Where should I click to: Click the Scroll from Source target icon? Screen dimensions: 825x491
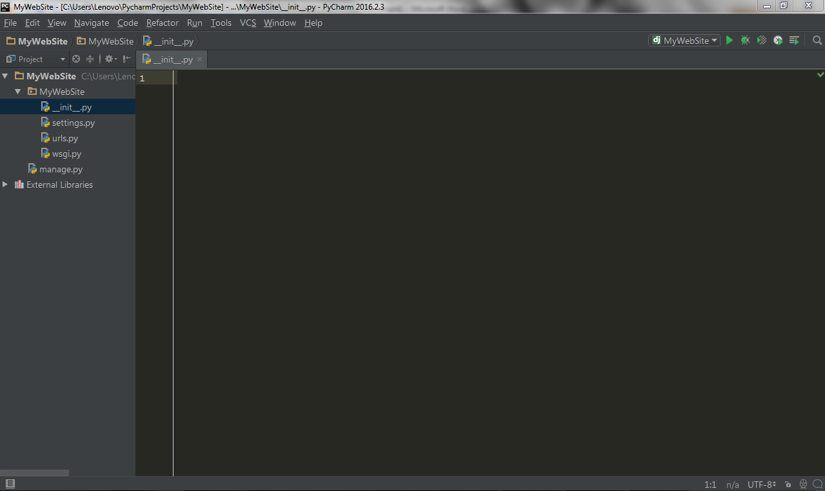click(76, 59)
